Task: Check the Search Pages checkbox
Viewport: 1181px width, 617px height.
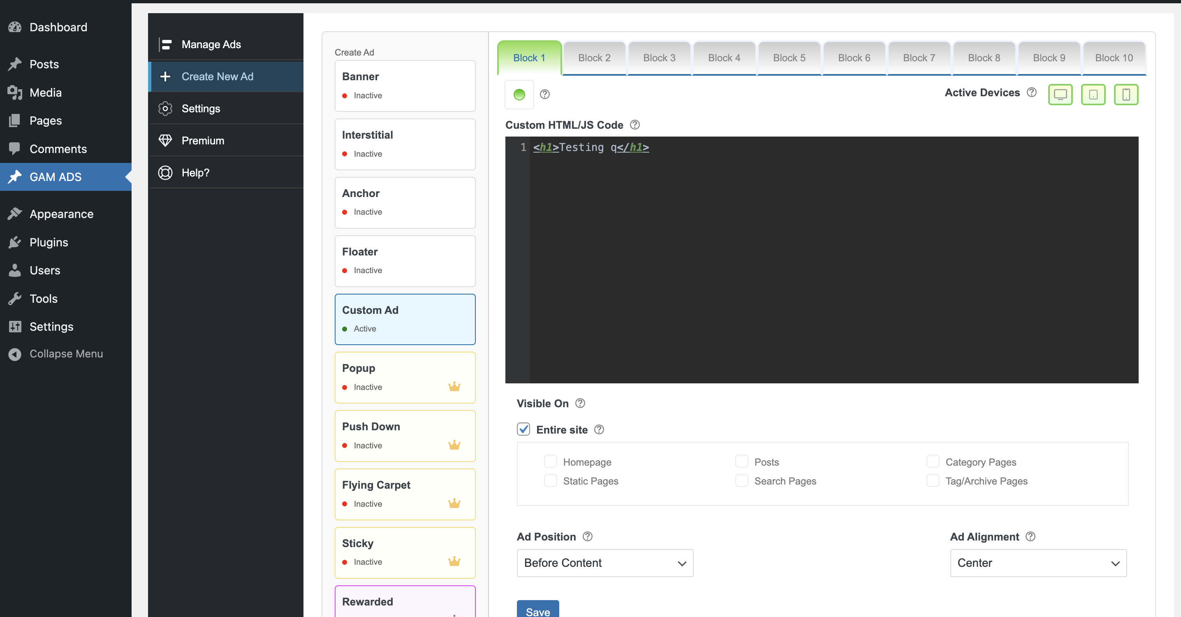Action: pyautogui.click(x=741, y=481)
